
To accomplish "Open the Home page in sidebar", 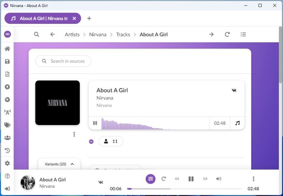I will pyautogui.click(x=7, y=49).
